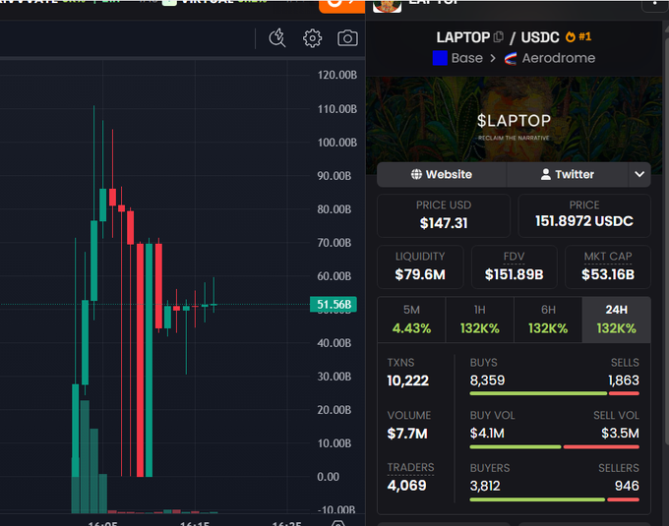Click the TRADERS 4,069 label

point(410,468)
